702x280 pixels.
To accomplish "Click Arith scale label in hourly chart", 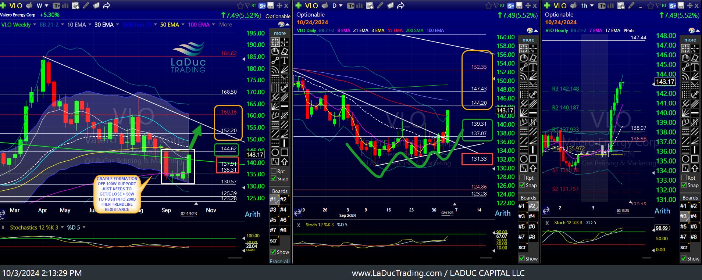I will point(662,211).
